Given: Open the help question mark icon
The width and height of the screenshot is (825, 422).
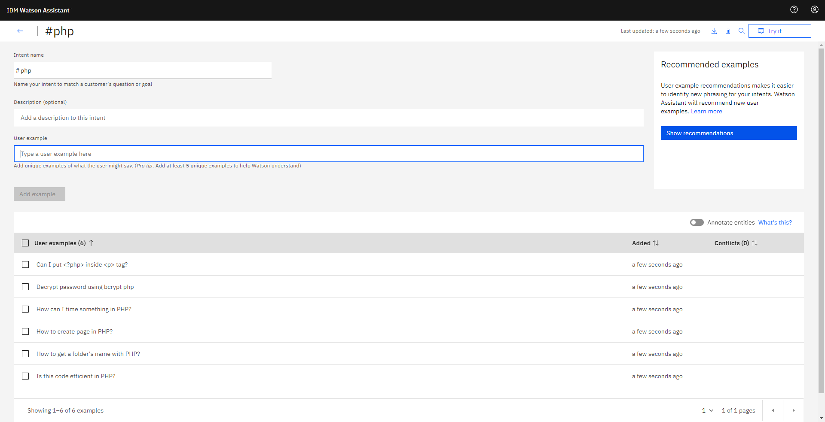Looking at the screenshot, I should (x=794, y=9).
